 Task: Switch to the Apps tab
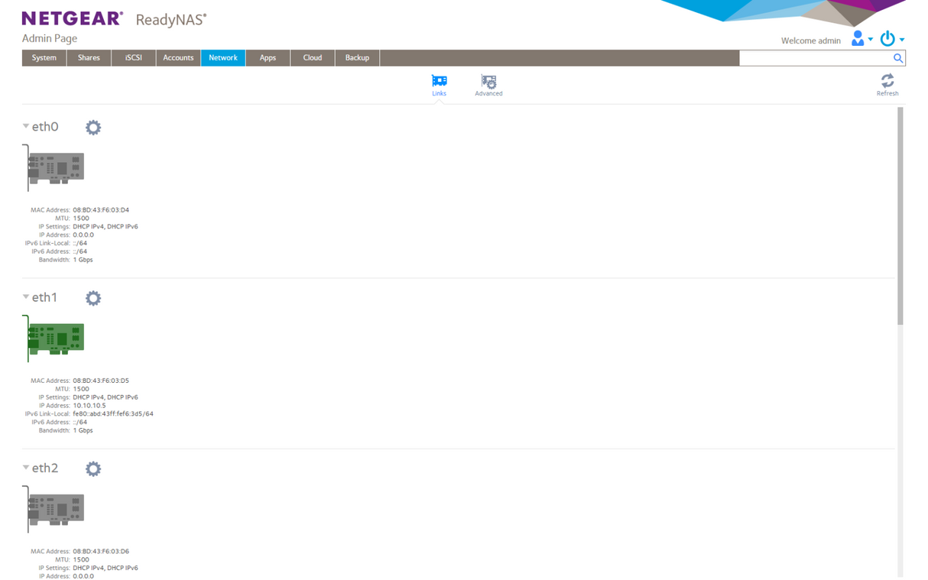pyautogui.click(x=268, y=58)
